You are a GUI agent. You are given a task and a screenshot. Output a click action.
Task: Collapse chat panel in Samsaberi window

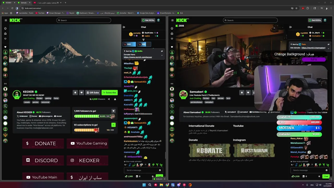pos(290,27)
